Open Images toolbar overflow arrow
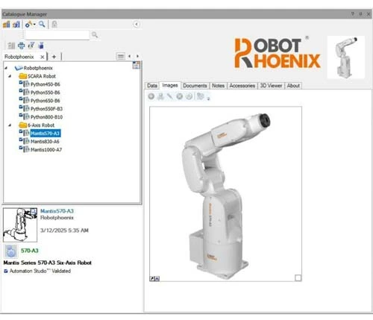 click(x=208, y=98)
